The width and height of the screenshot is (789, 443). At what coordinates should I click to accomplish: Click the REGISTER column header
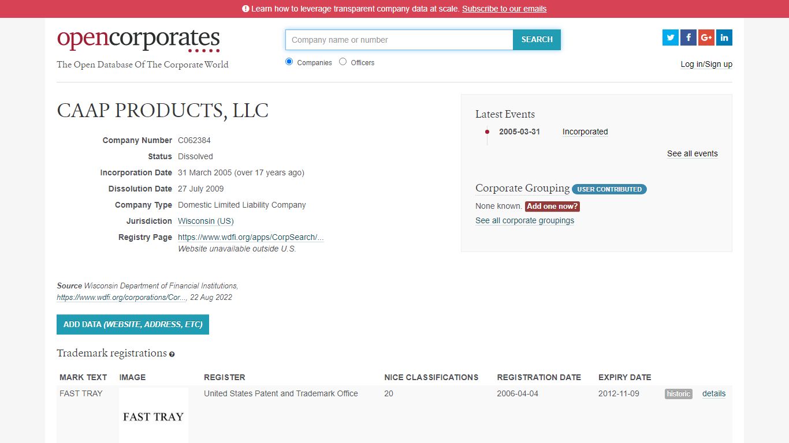pos(225,377)
